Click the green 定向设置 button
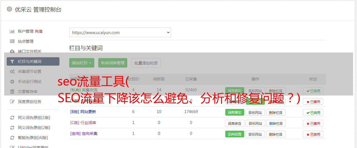This screenshot has height=148, width=357. 235,134
